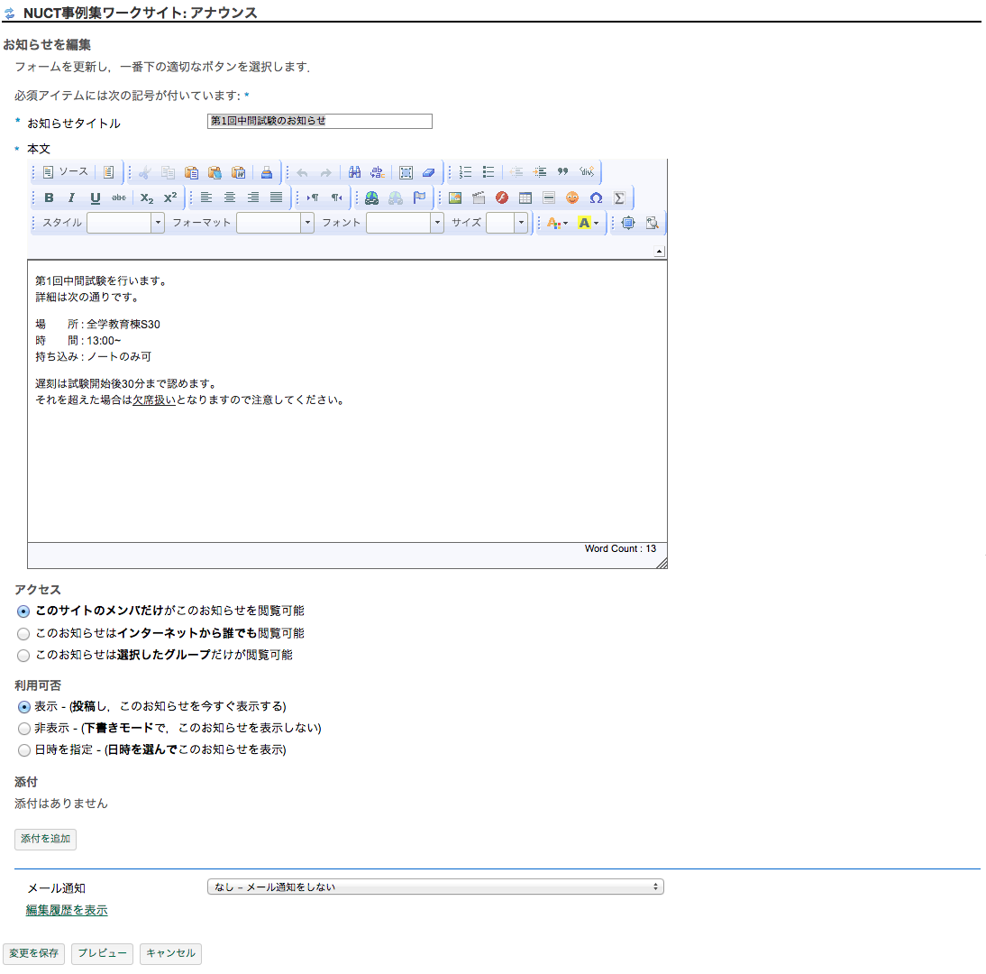Choose the '非表示' draft mode radio option

pyautogui.click(x=24, y=729)
